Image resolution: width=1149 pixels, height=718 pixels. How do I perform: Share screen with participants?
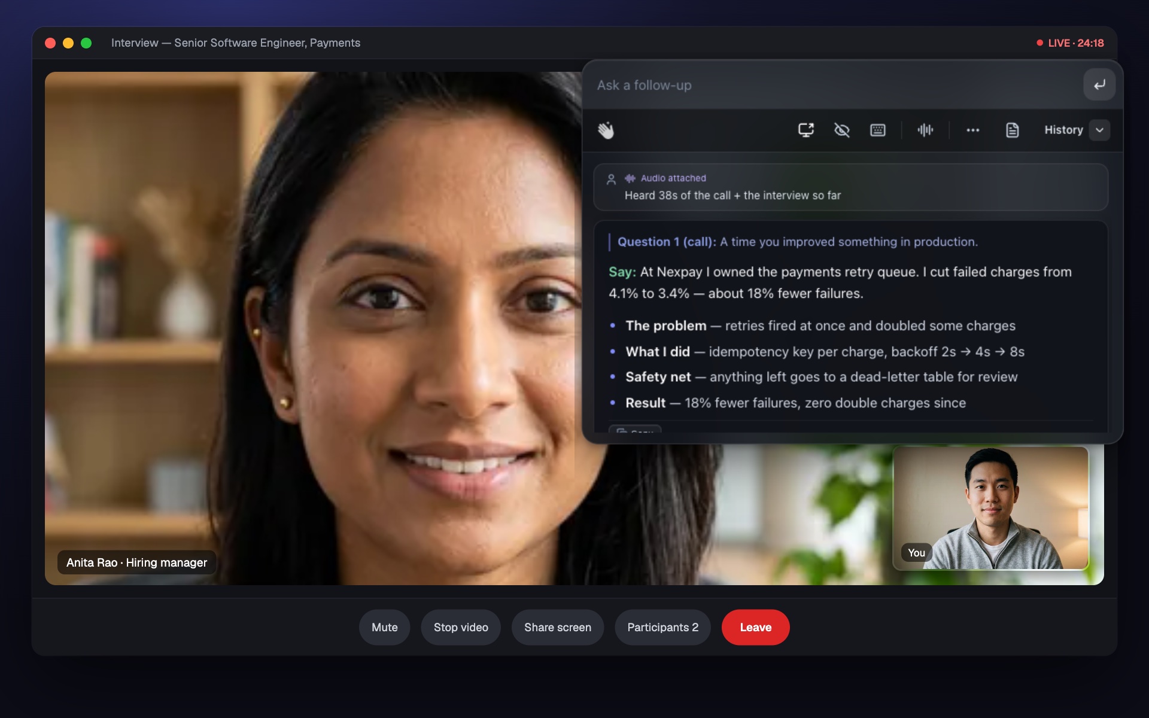pos(558,627)
